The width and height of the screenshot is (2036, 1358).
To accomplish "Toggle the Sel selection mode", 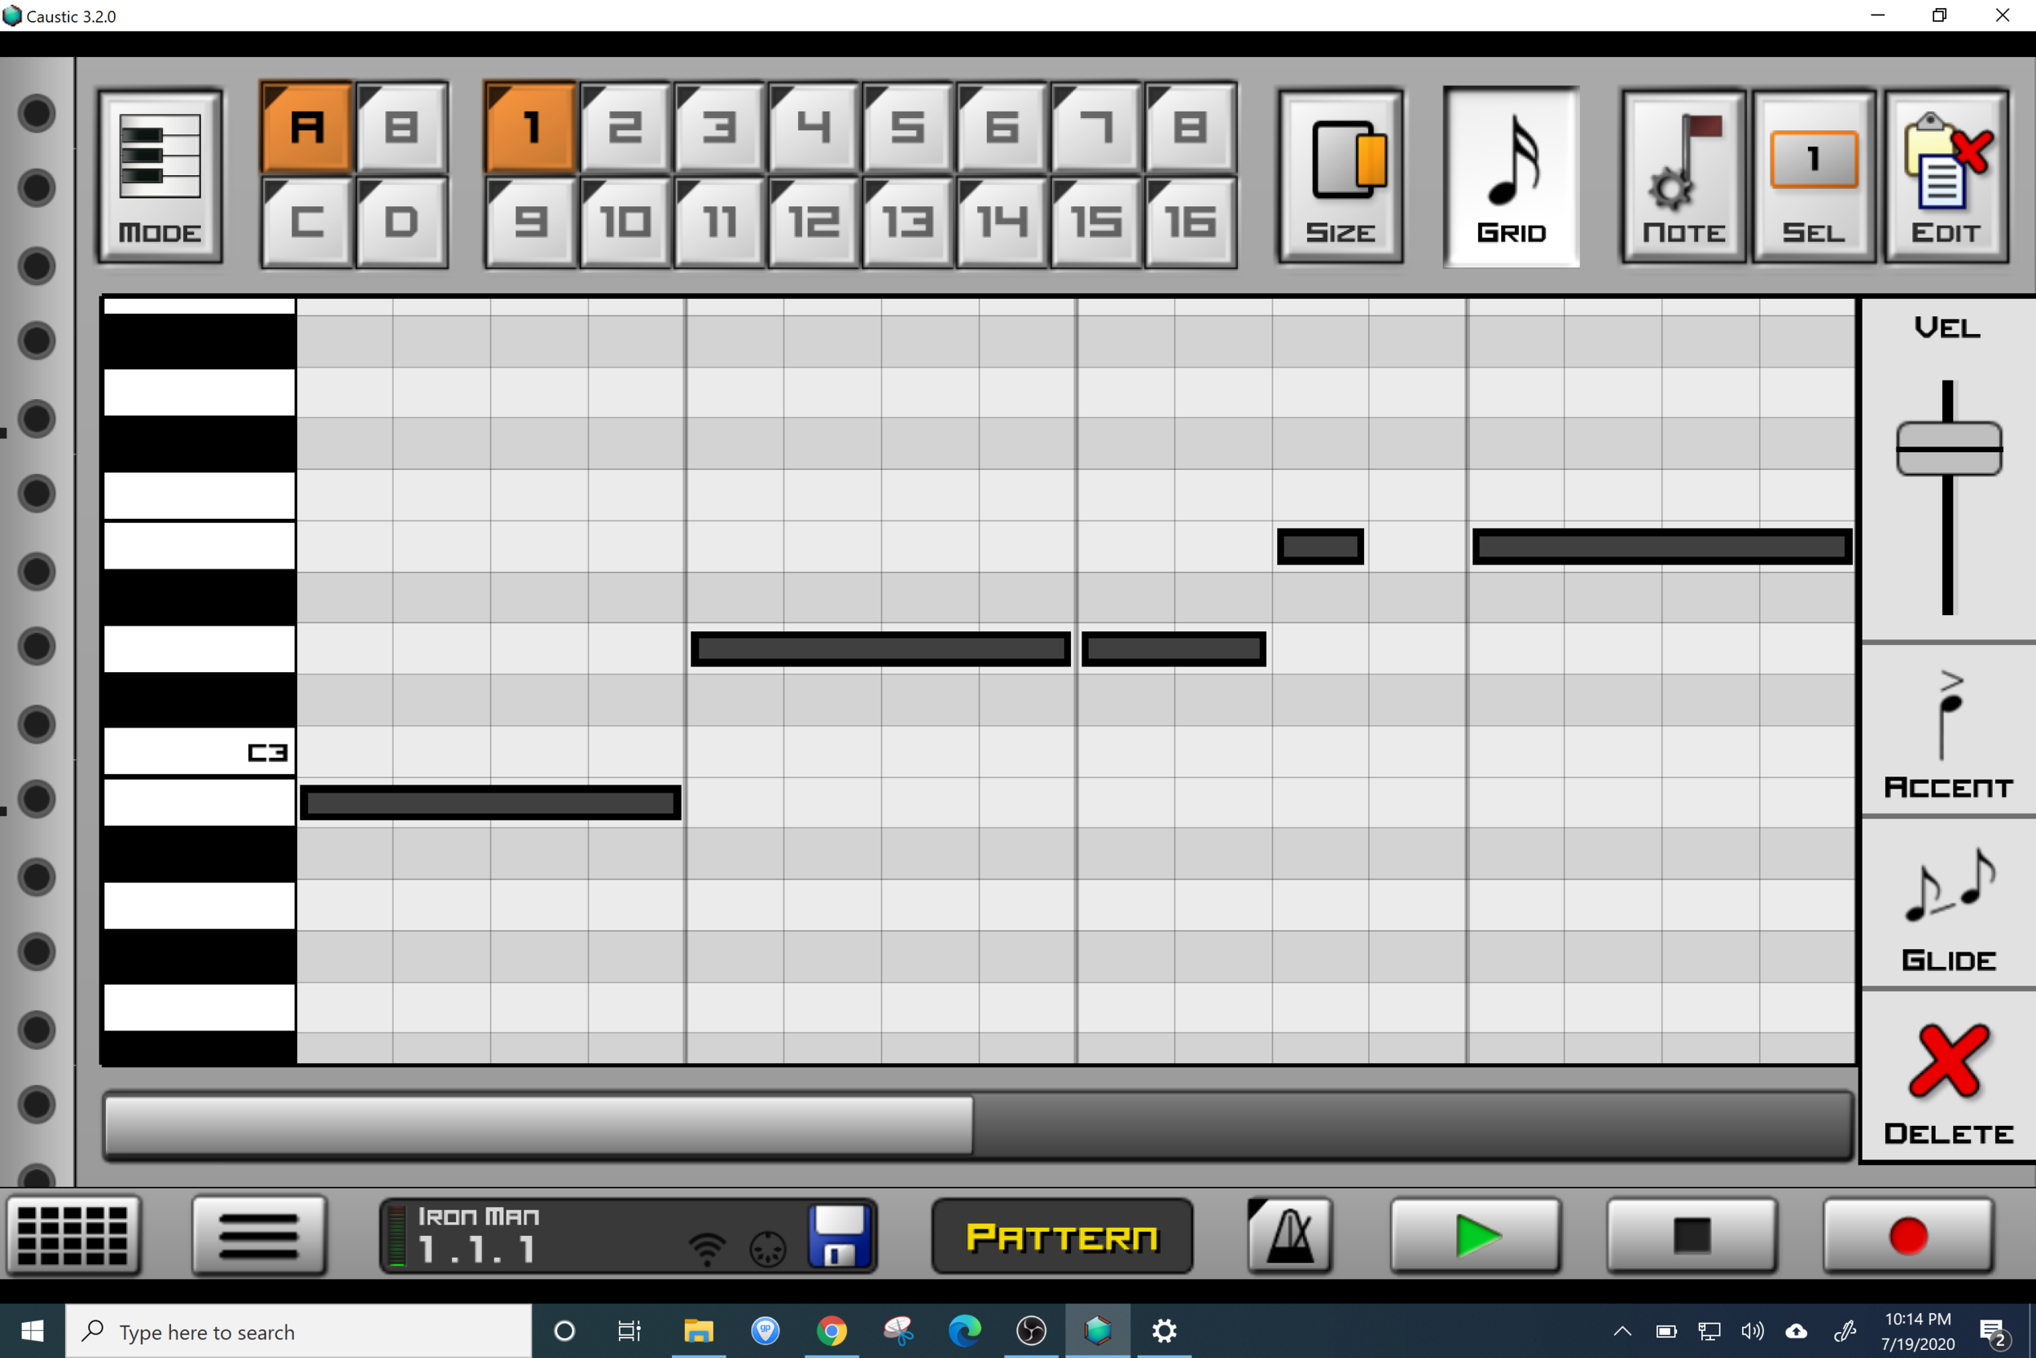I will point(1814,176).
